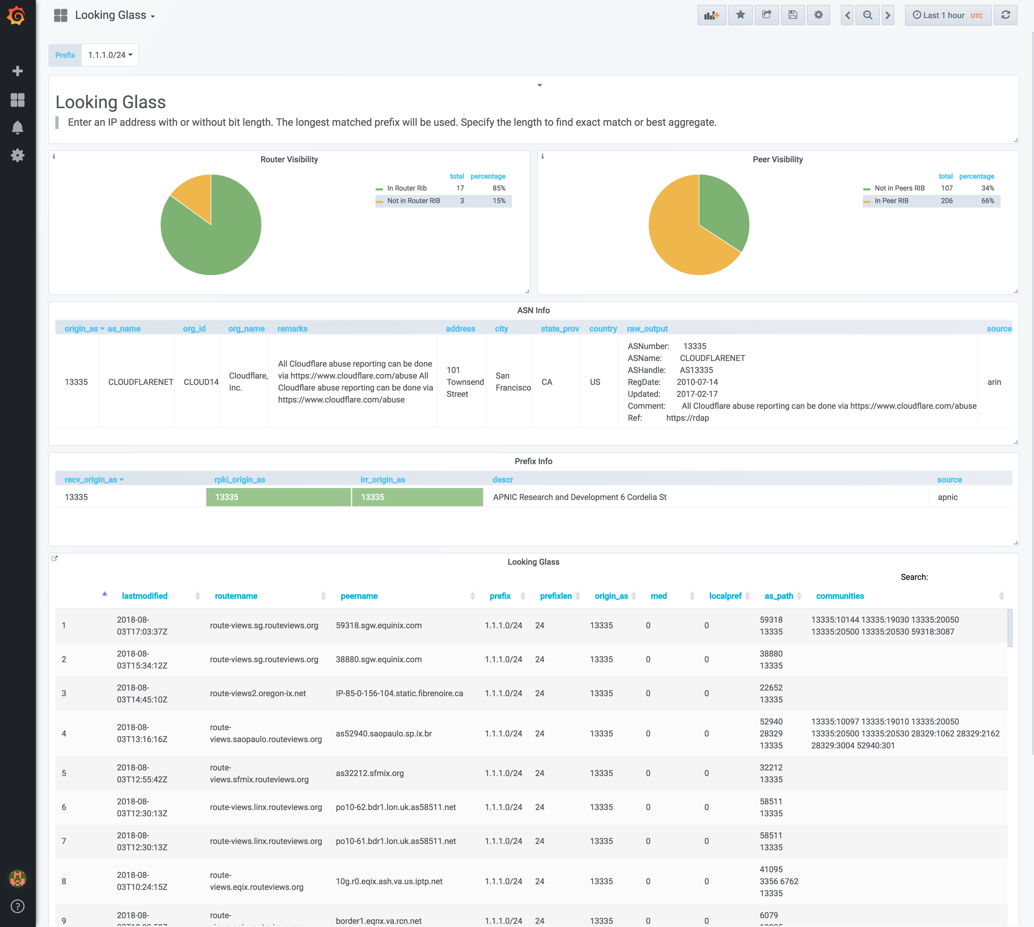Expand the text panel caret menu

click(539, 85)
